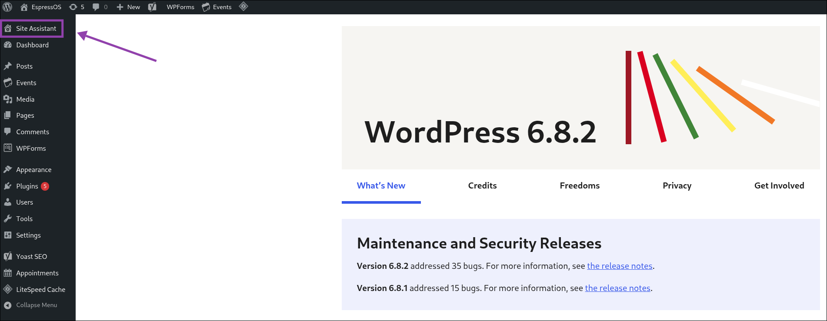827x321 pixels.
Task: Open the LiteSpeed Cache menu label
Action: click(x=41, y=289)
